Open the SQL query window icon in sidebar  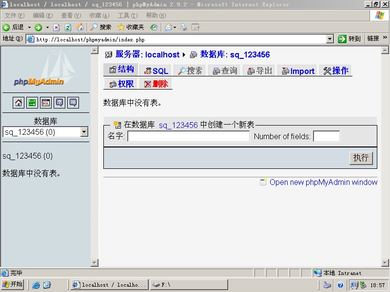point(46,103)
